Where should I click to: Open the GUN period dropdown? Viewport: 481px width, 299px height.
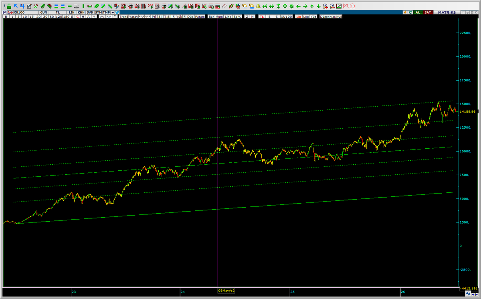(x=44, y=12)
